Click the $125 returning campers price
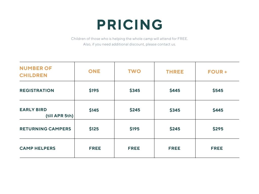Viewport: 259px width, 194px height. [x=94, y=129]
